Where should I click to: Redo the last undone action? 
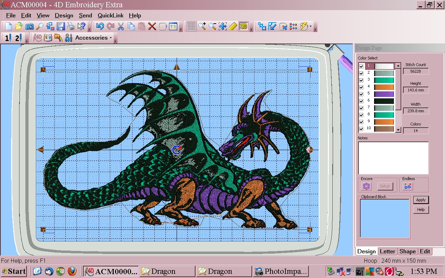point(111,26)
